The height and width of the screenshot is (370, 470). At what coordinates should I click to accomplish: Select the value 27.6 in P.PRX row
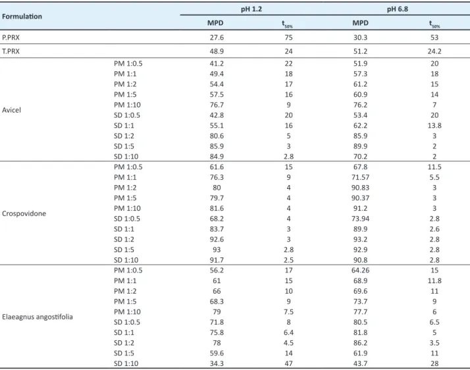click(217, 38)
